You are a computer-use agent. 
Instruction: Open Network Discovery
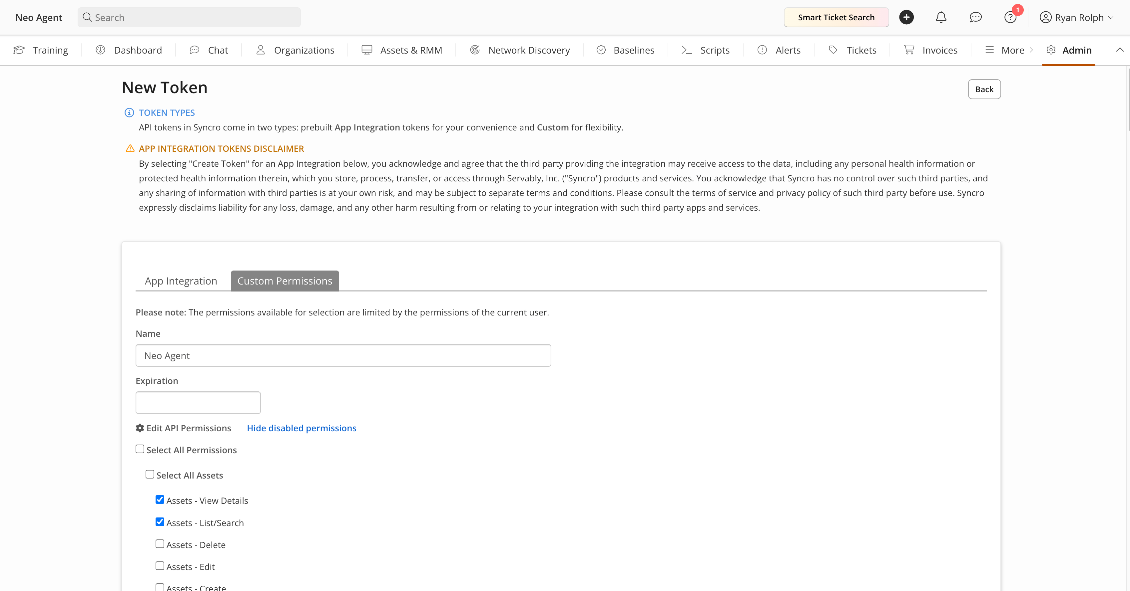[520, 50]
